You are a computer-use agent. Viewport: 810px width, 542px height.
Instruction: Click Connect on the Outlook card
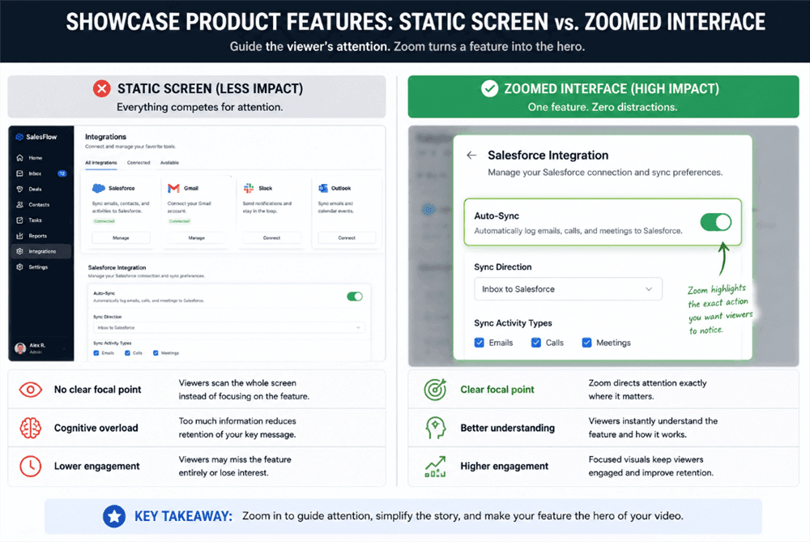[347, 238]
